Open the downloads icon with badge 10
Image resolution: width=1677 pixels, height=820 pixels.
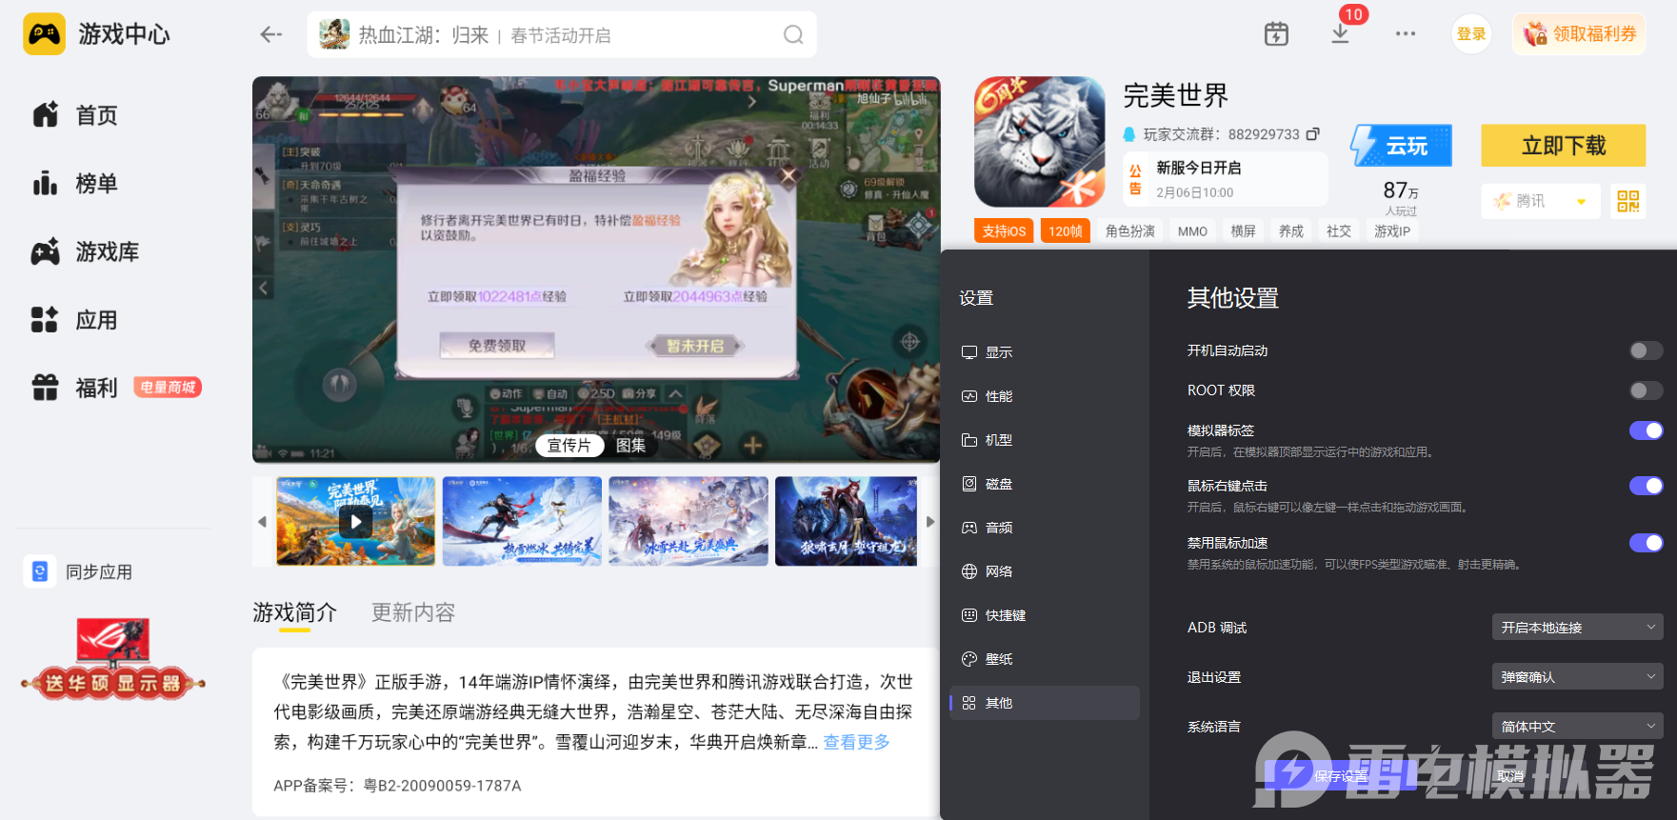click(1340, 33)
